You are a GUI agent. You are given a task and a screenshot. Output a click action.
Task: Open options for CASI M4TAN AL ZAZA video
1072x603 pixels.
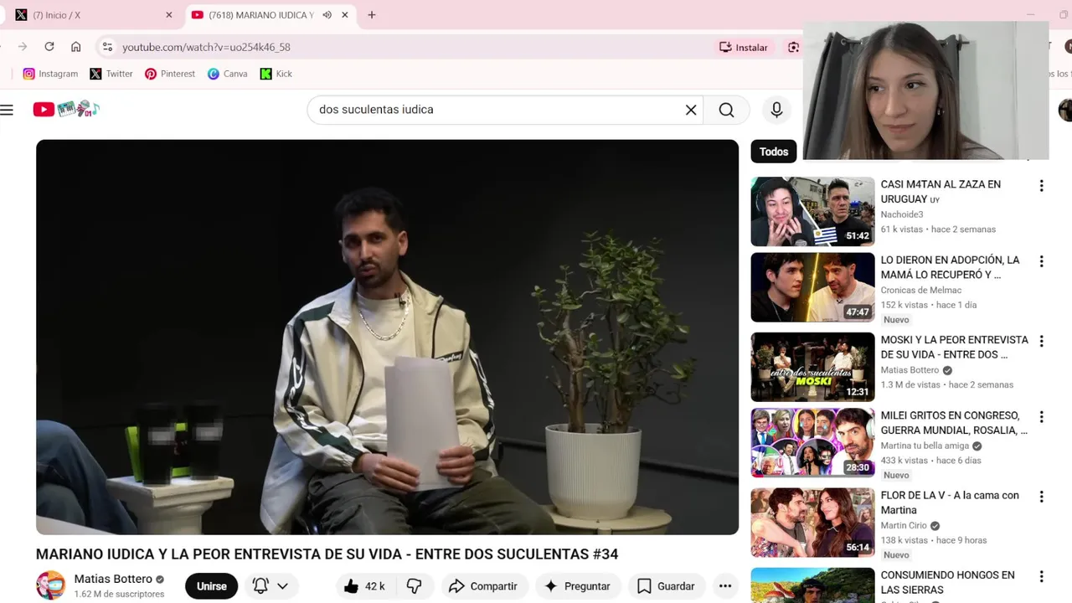click(1041, 186)
